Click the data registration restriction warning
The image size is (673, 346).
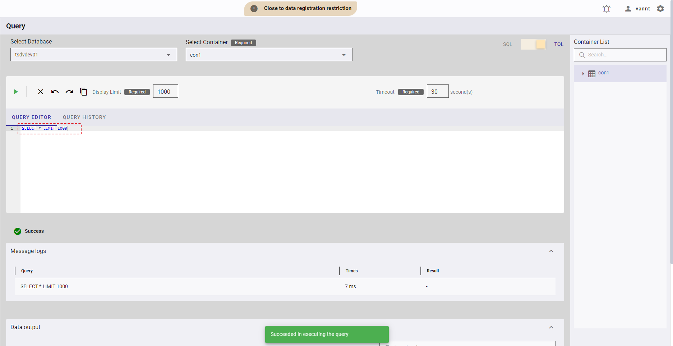coord(300,8)
